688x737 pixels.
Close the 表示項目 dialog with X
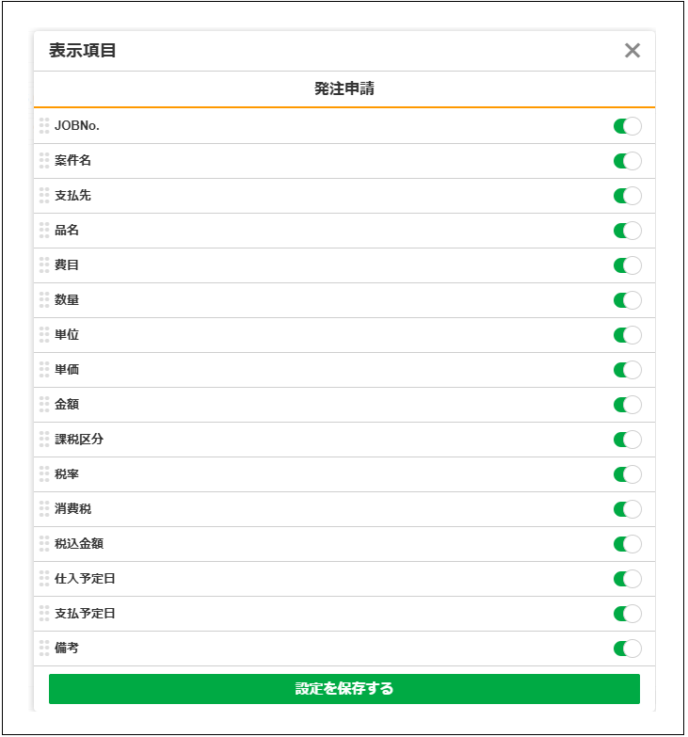point(632,51)
